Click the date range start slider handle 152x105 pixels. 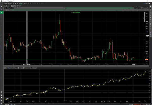point(65,8)
